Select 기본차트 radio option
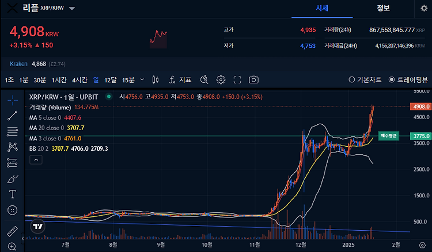432x252 pixels. (365, 80)
